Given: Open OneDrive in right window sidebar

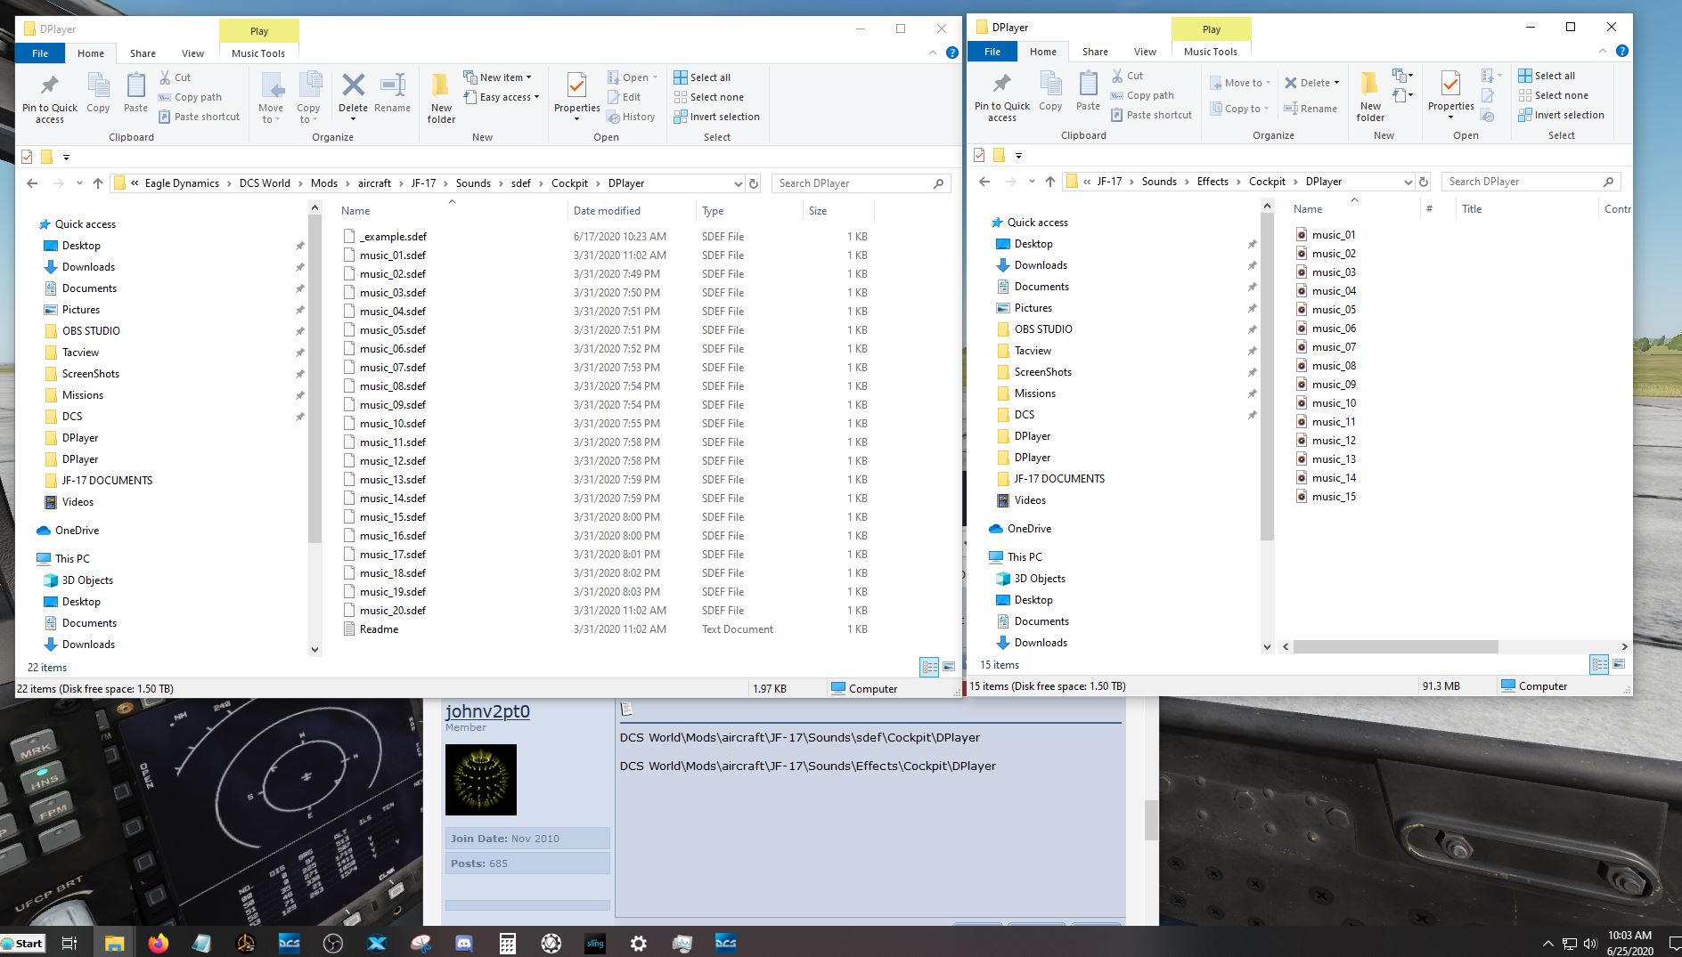Looking at the screenshot, I should pos(1029,529).
